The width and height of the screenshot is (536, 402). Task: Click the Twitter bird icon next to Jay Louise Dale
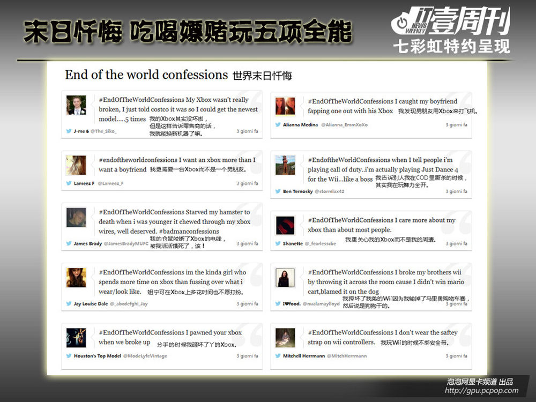tap(69, 303)
